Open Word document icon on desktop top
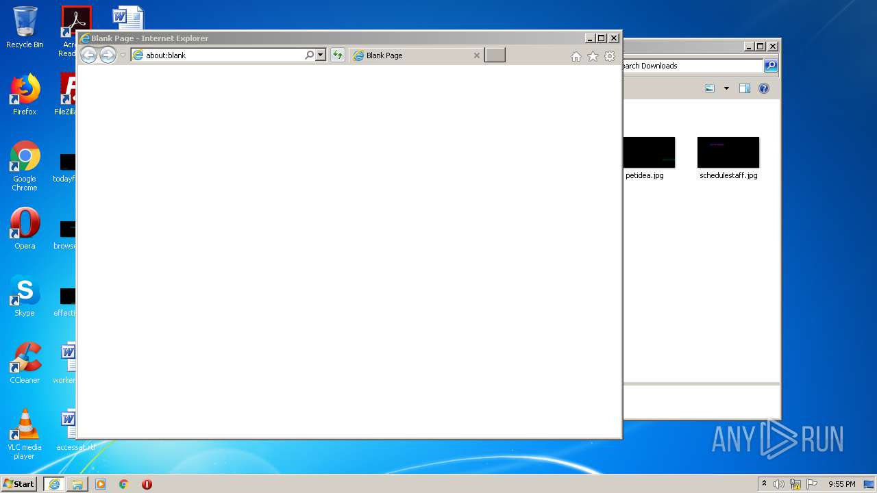Viewport: 877px width, 493px height. click(127, 18)
